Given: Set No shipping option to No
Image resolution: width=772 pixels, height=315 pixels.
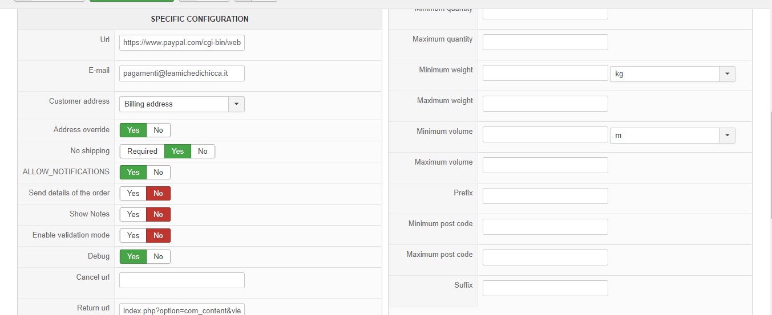Looking at the screenshot, I should pos(203,151).
